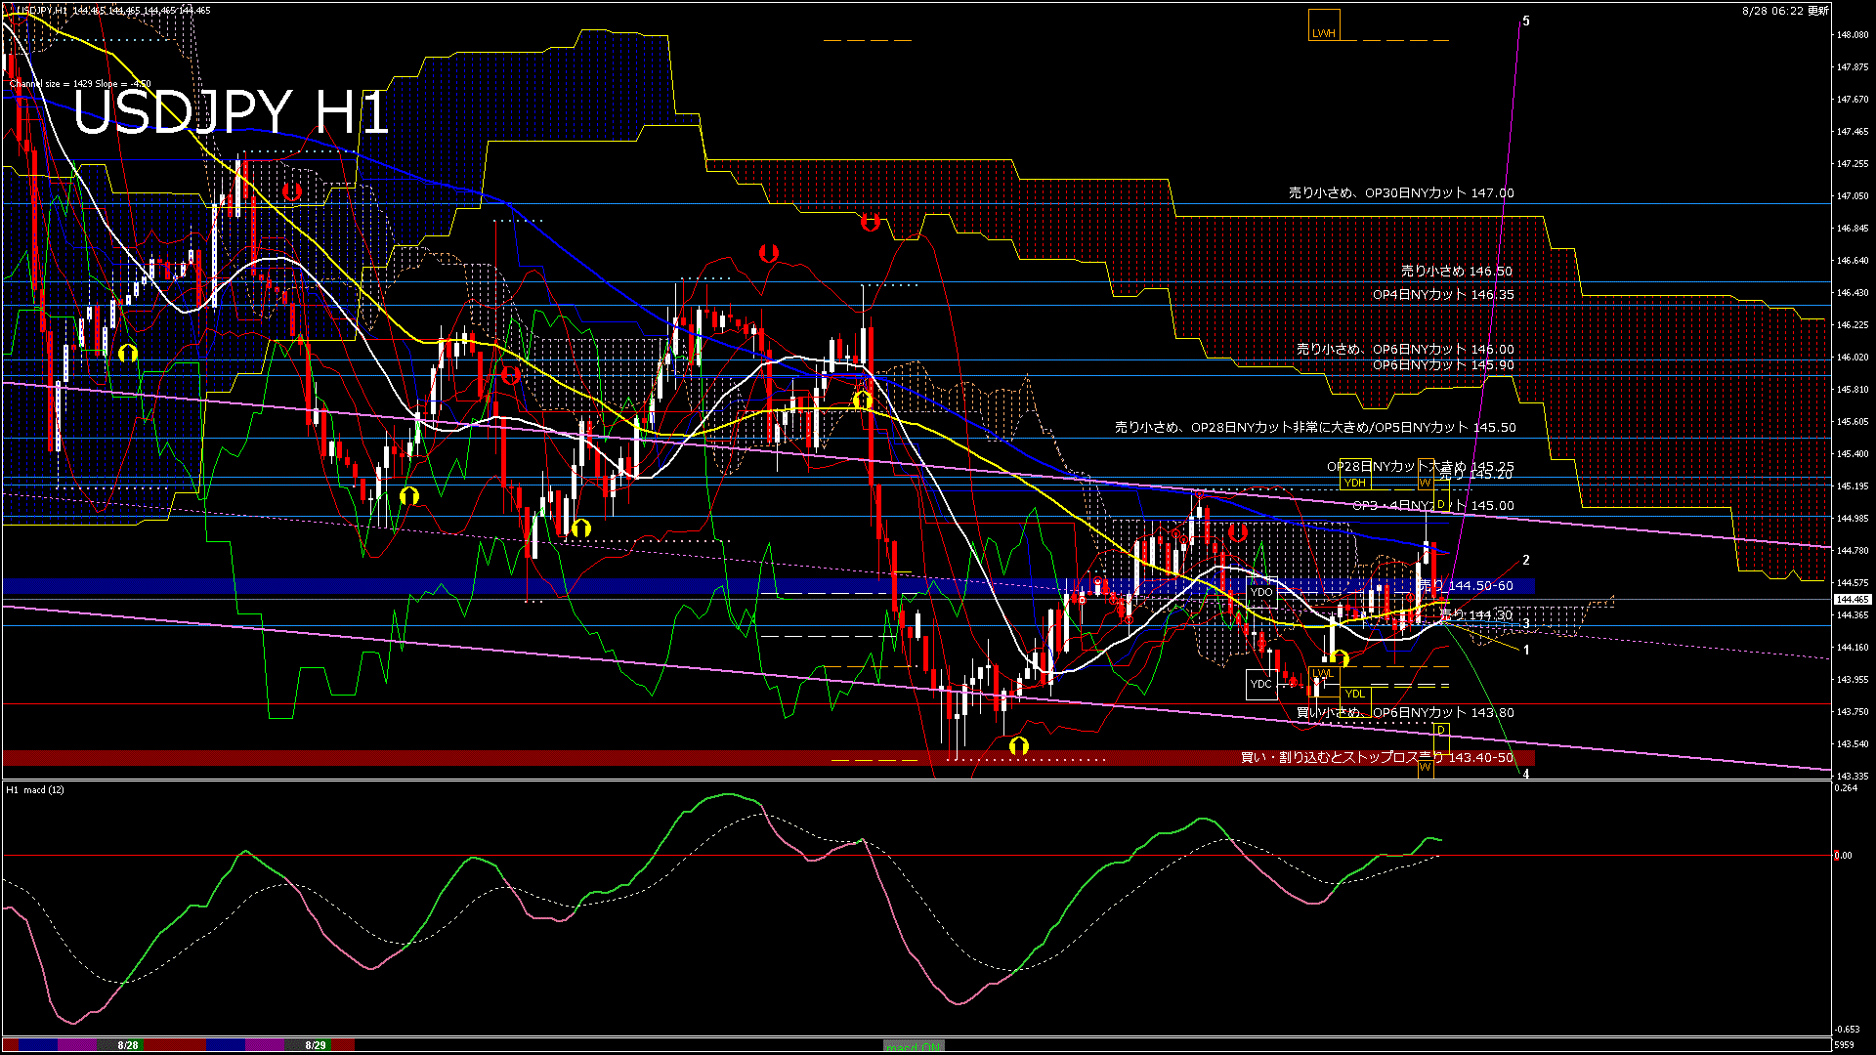Toggle the macd ON button at the bottom
Viewport: 1876px width, 1055px height.
click(x=914, y=1046)
